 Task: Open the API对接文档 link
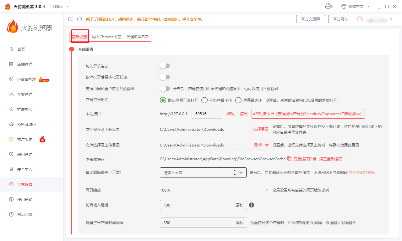pyautogui.click(x=308, y=114)
